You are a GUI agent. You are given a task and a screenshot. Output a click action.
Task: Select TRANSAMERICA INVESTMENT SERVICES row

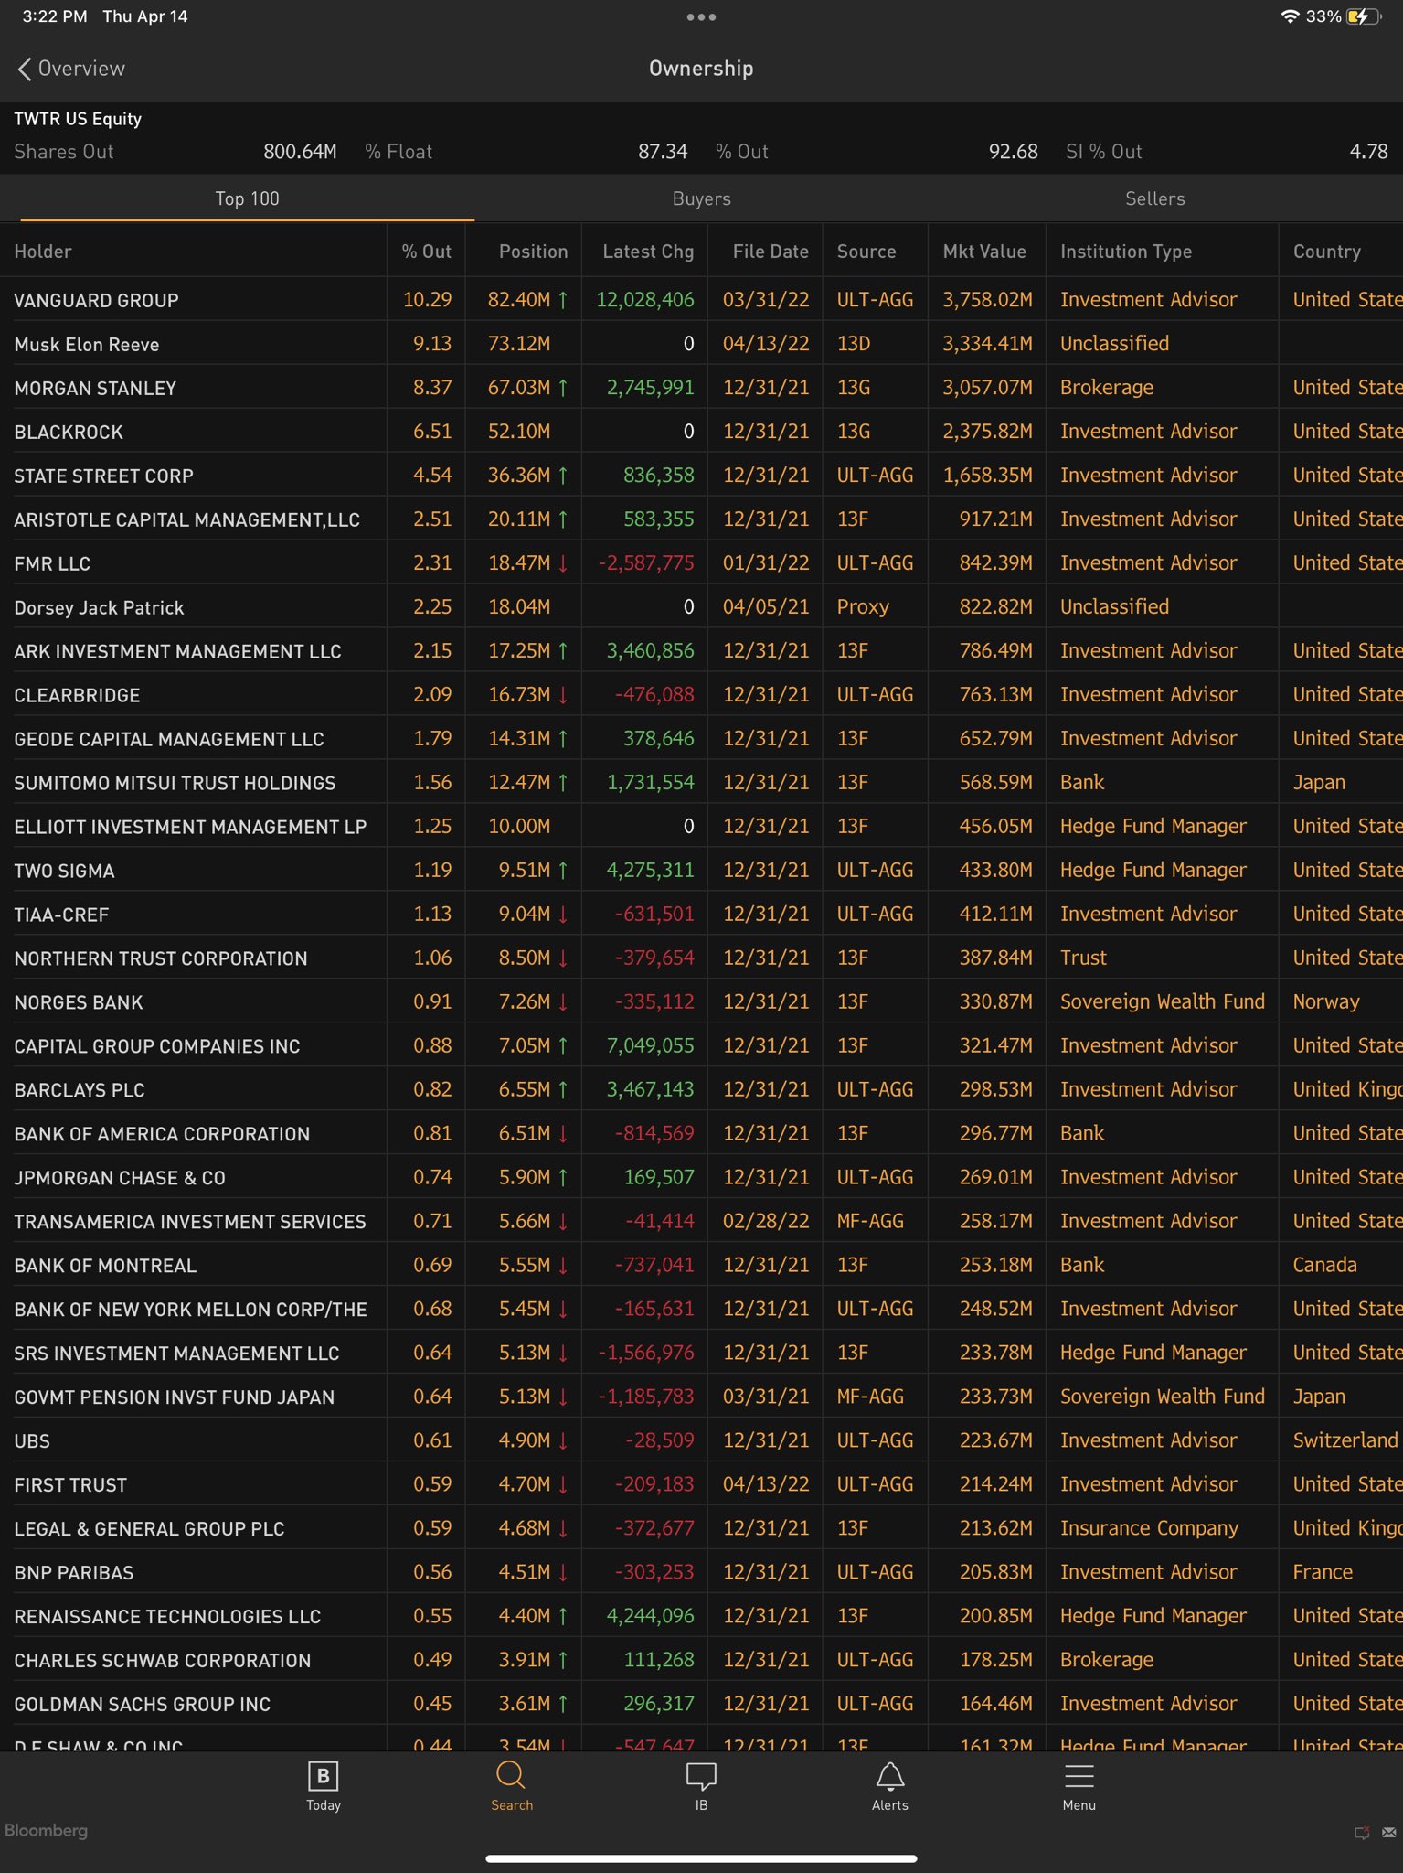[x=701, y=1222]
